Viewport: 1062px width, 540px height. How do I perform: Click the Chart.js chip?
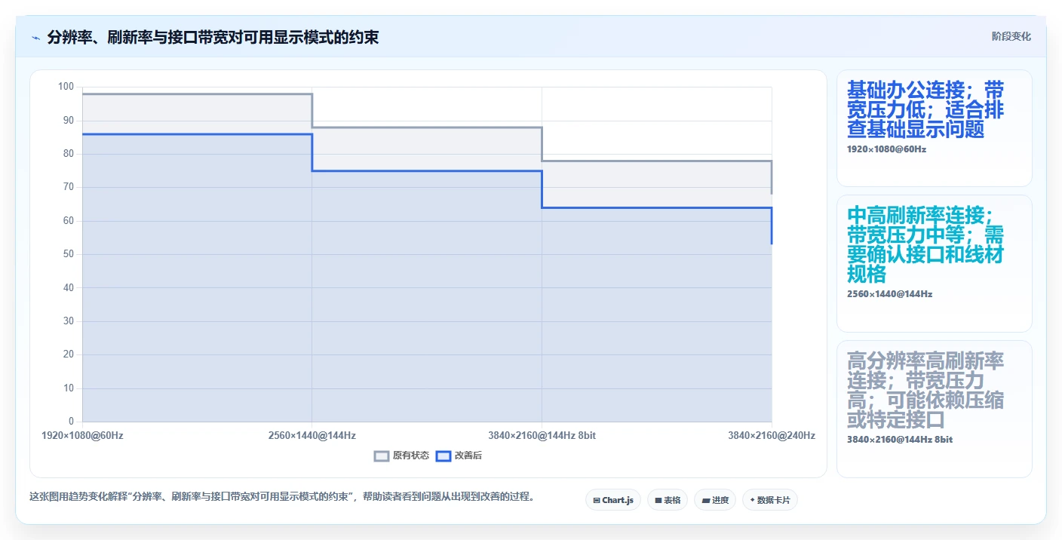[x=613, y=500]
